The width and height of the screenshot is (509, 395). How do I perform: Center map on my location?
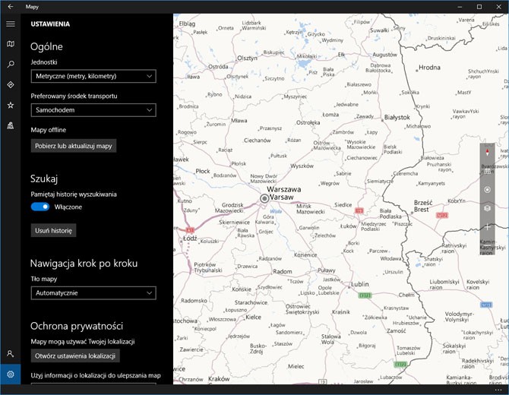[x=487, y=190]
